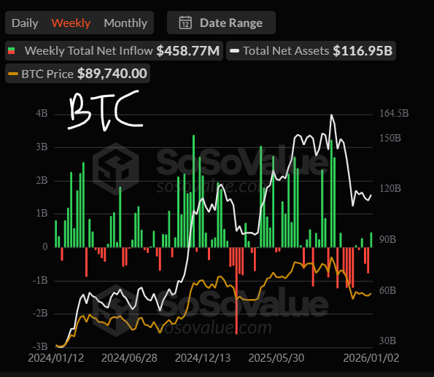The height and width of the screenshot is (377, 434).
Task: Click the calendar icon in Date Range
Action: 185,23
